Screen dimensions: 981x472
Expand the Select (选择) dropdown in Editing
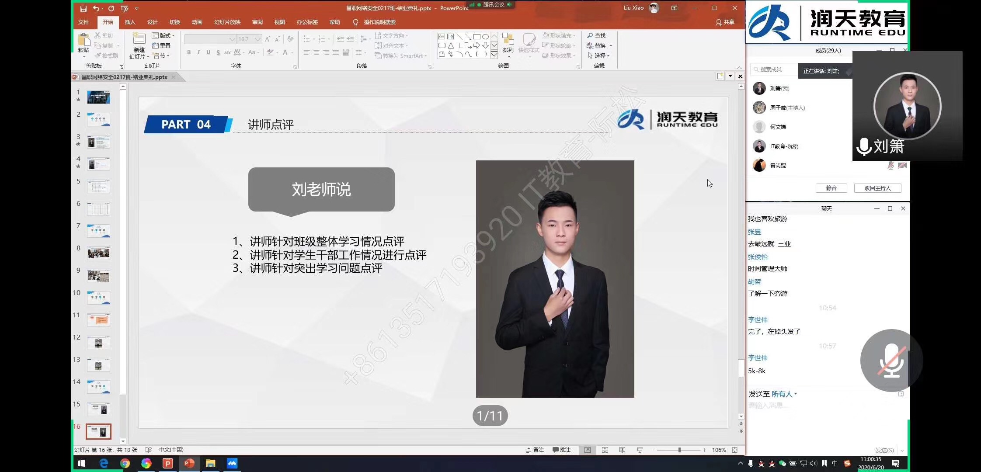(x=599, y=56)
